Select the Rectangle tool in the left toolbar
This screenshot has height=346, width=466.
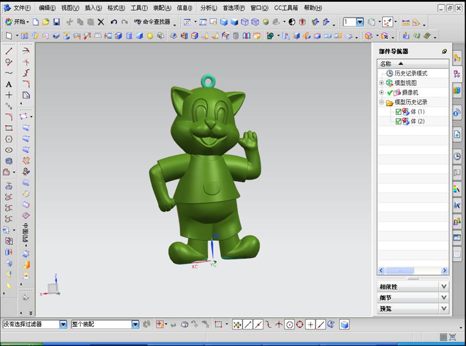coord(9,128)
